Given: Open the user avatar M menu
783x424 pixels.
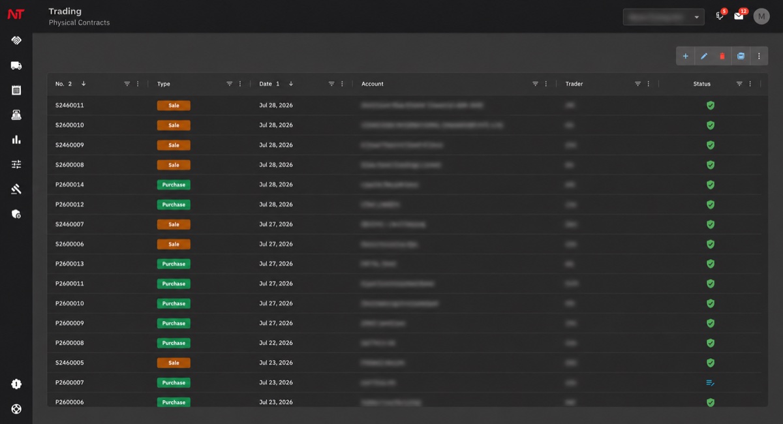Looking at the screenshot, I should tap(761, 16).
